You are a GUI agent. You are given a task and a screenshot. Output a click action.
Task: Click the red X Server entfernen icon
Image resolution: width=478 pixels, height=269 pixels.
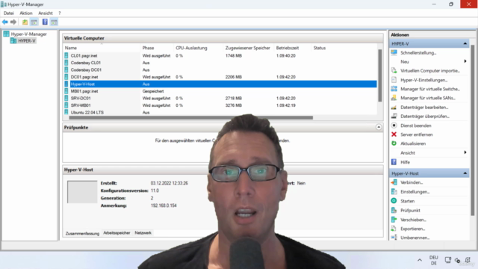394,134
